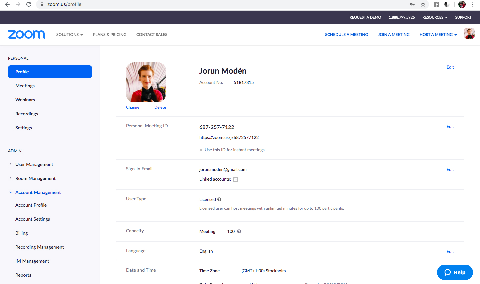The width and height of the screenshot is (480, 284).
Task: Expand User Management section
Action: 34,164
